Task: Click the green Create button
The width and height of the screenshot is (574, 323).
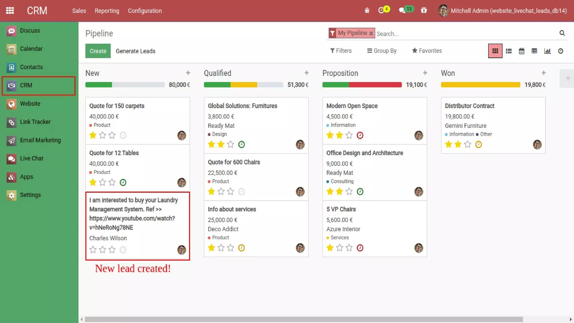Action: pyautogui.click(x=98, y=51)
